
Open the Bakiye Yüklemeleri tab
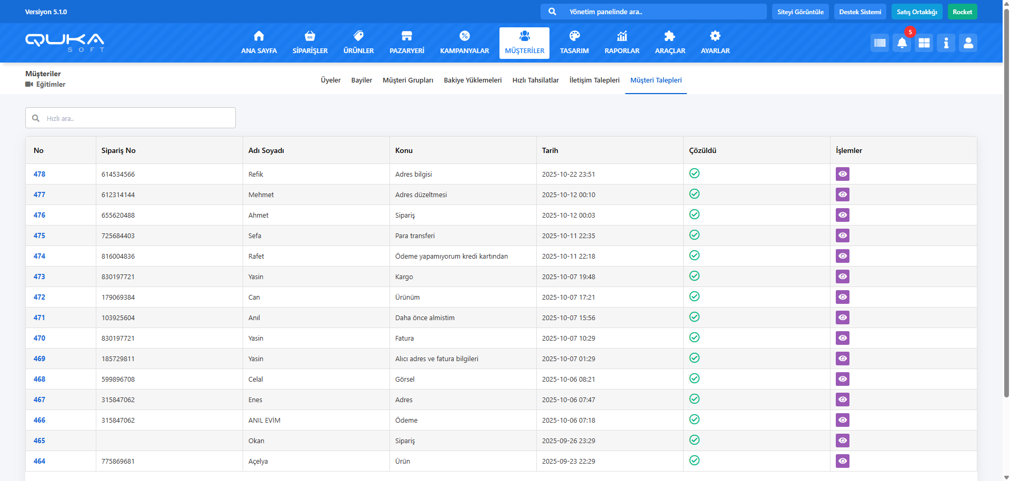coord(472,80)
